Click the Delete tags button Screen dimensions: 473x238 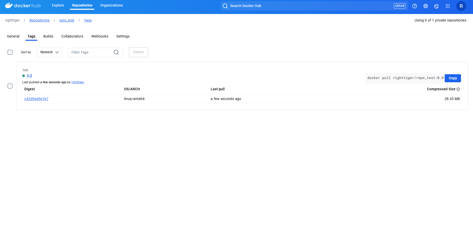click(139, 52)
